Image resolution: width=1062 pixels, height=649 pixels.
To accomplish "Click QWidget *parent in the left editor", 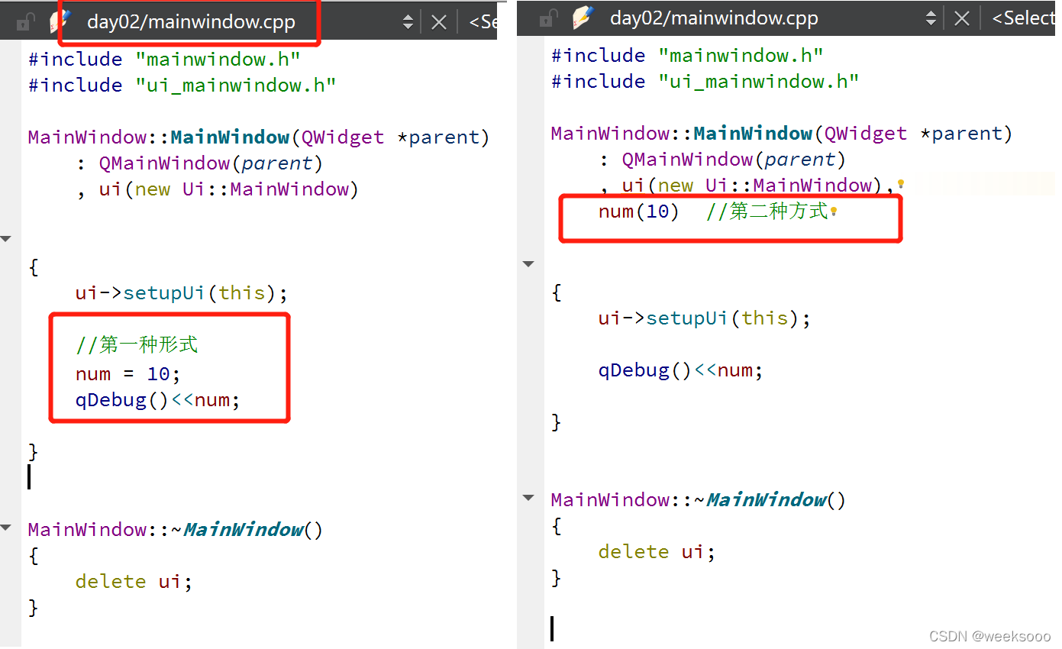I will [x=389, y=137].
